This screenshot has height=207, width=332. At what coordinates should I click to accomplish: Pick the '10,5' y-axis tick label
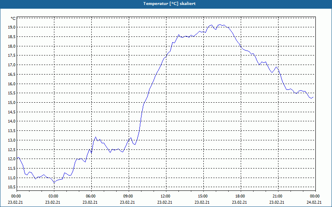[12, 187]
